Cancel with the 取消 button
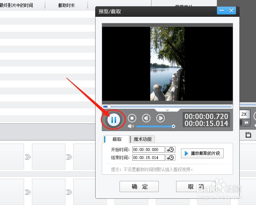 click(196, 186)
